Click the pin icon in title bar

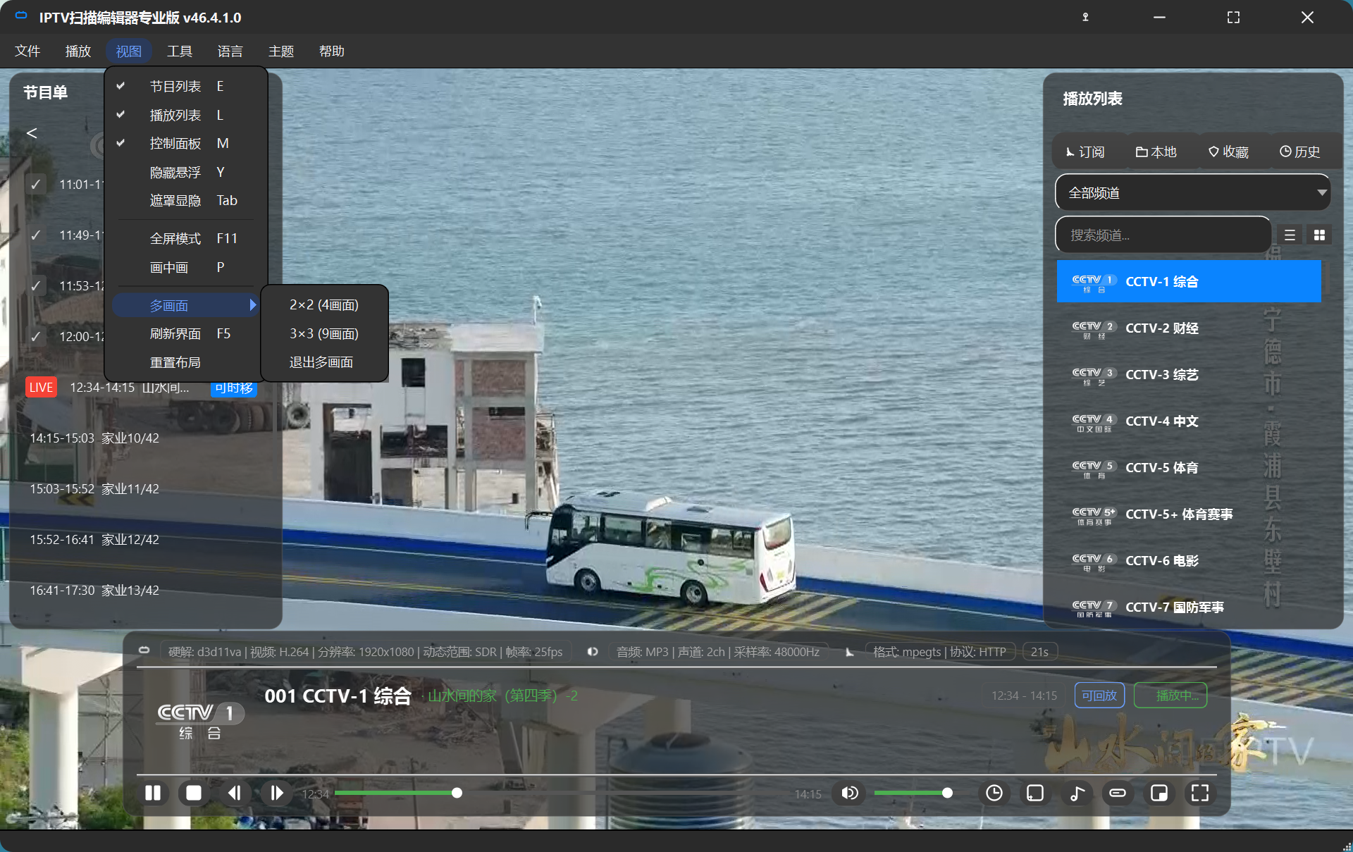point(1085,17)
